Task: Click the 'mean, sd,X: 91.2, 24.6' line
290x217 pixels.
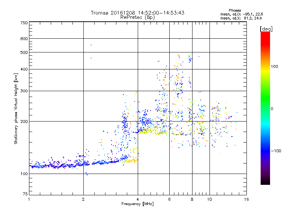Action: pyautogui.click(x=241, y=18)
